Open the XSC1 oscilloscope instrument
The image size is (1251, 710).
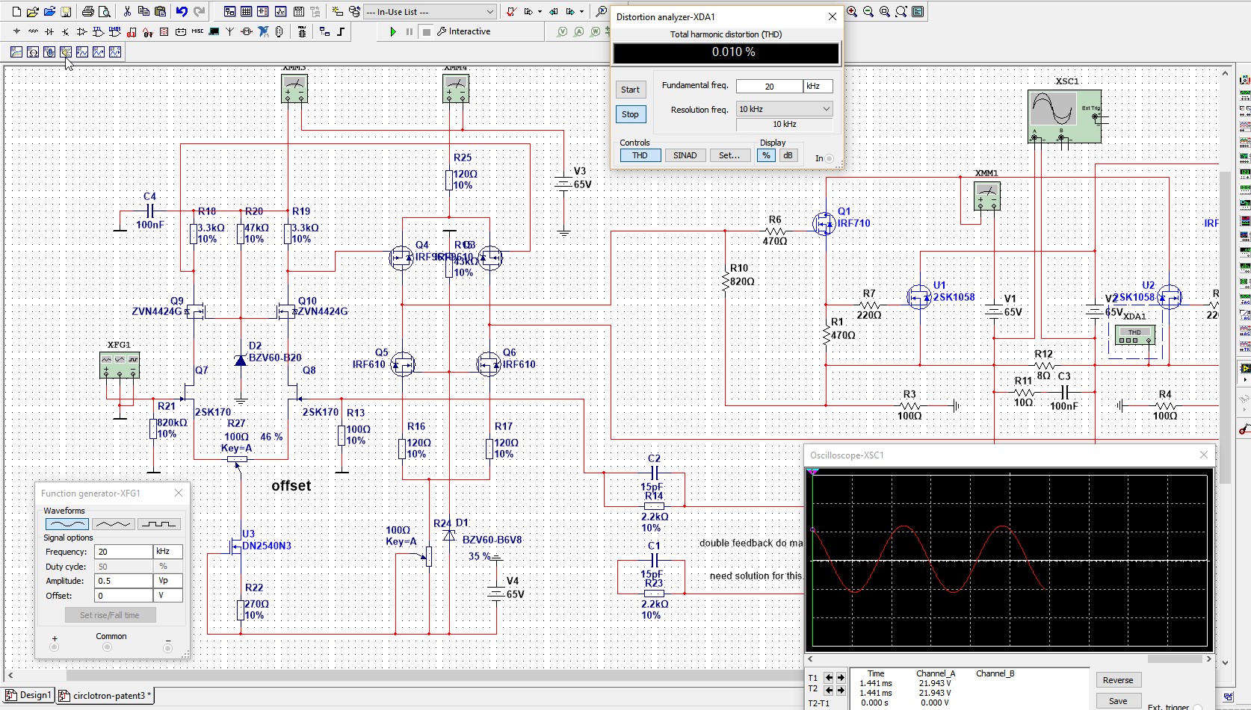coord(1064,116)
